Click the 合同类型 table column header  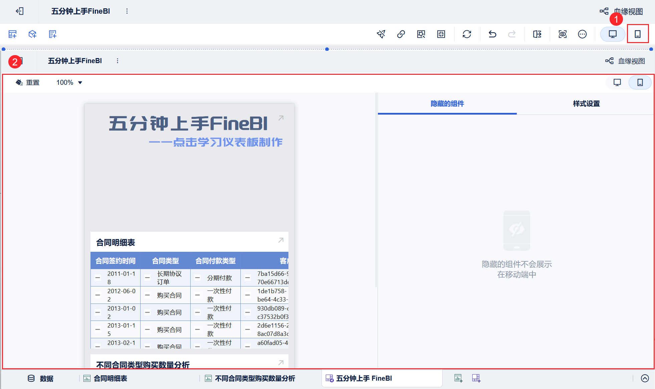[x=165, y=261]
